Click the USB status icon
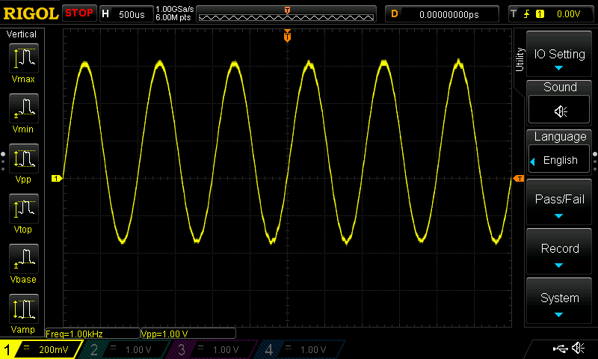 point(559,348)
